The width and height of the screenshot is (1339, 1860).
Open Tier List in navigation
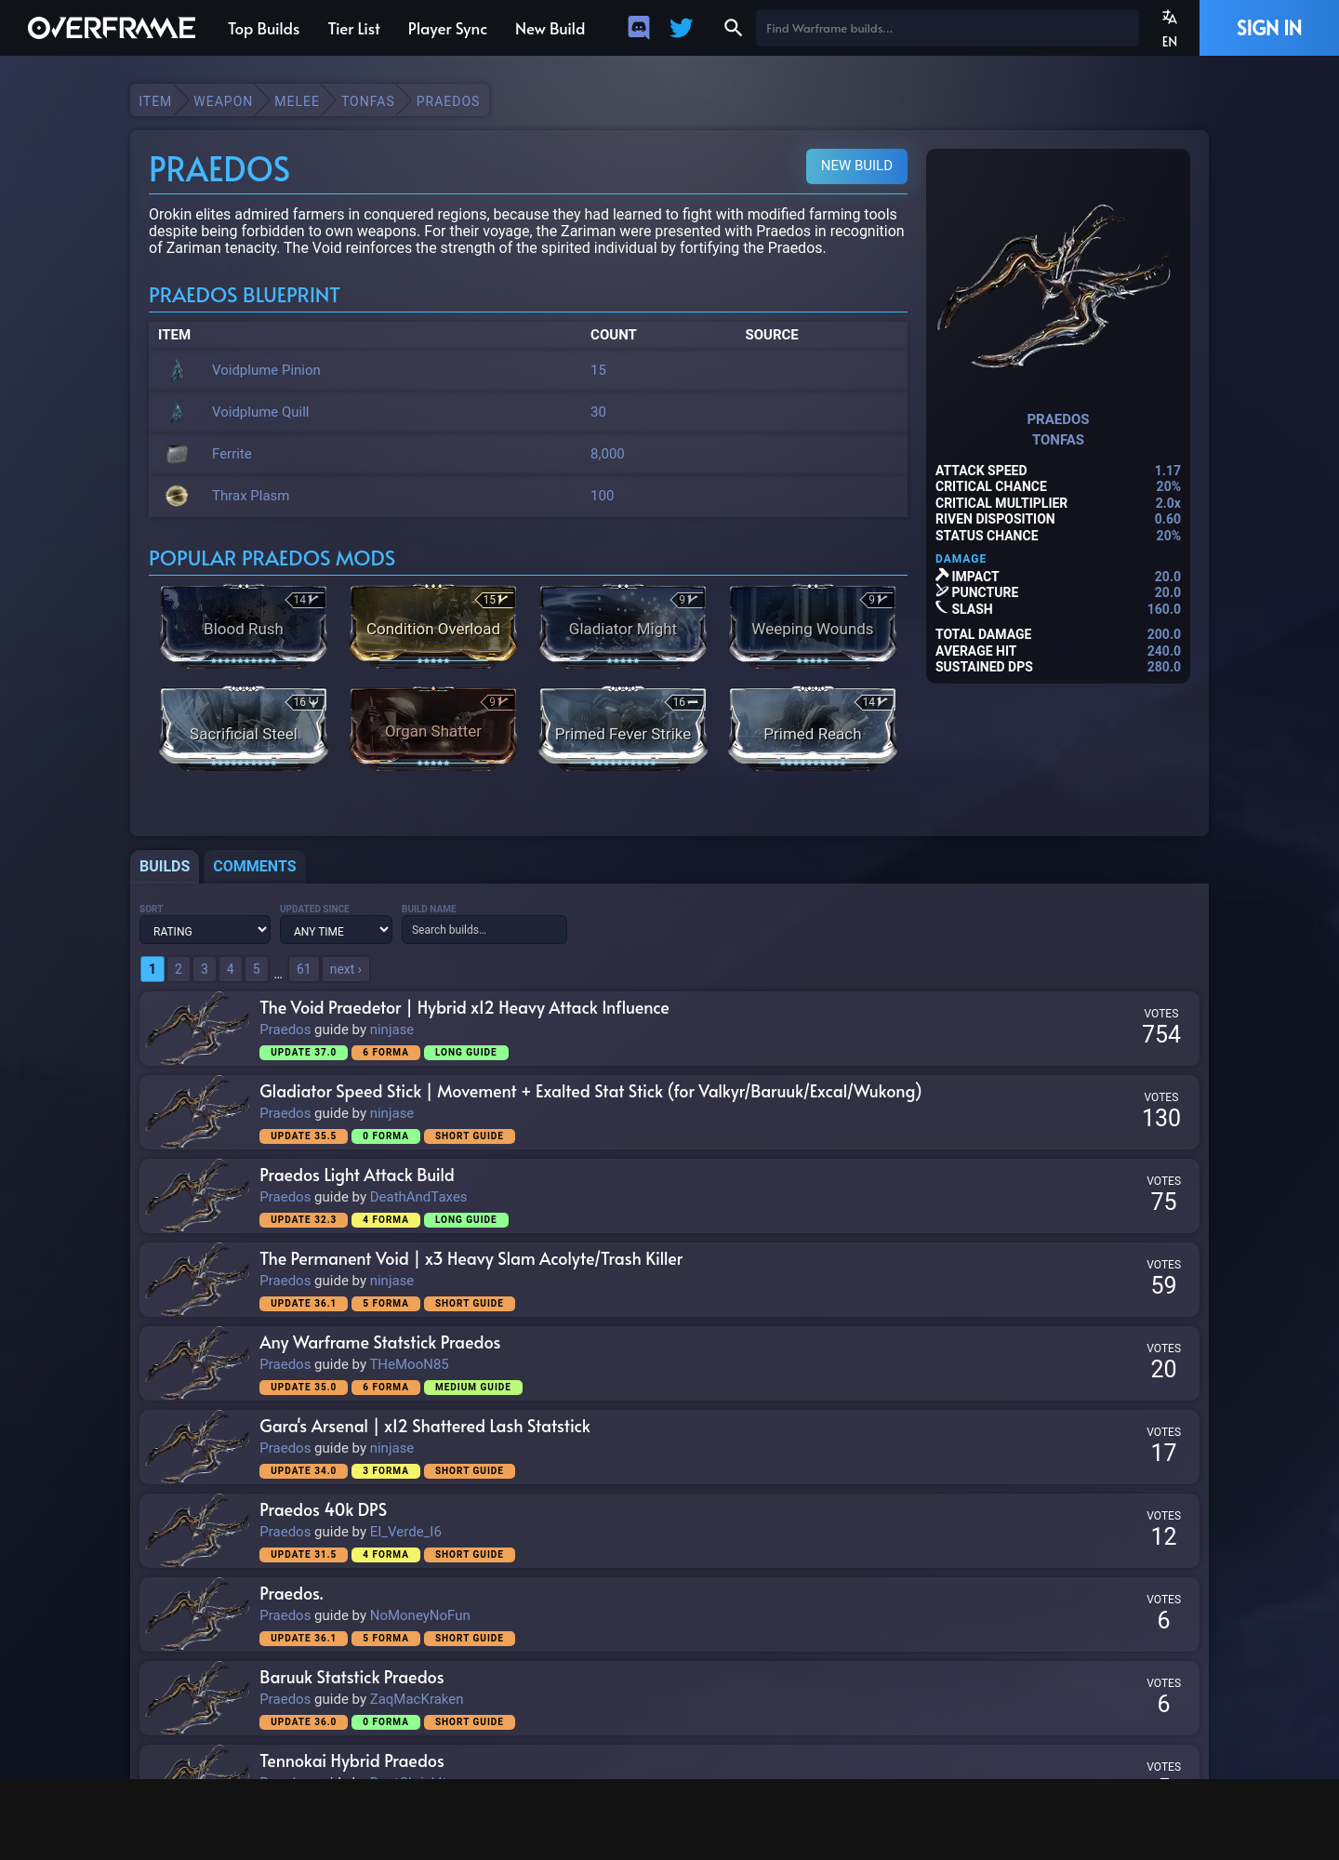click(x=353, y=29)
